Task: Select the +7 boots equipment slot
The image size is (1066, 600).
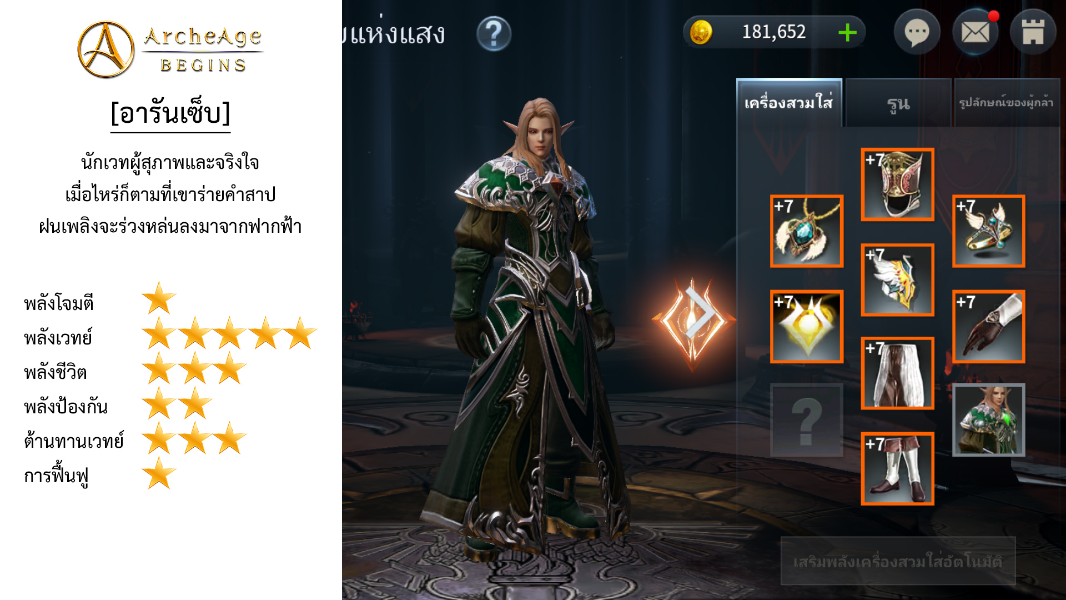Action: pyautogui.click(x=897, y=469)
